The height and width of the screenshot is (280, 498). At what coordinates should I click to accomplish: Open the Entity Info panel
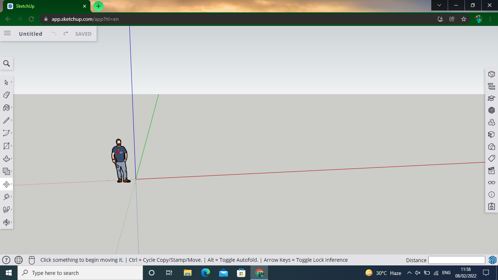coord(491,74)
